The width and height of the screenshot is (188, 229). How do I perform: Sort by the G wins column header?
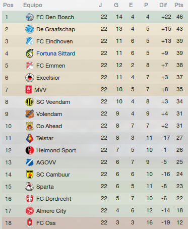point(116,5)
